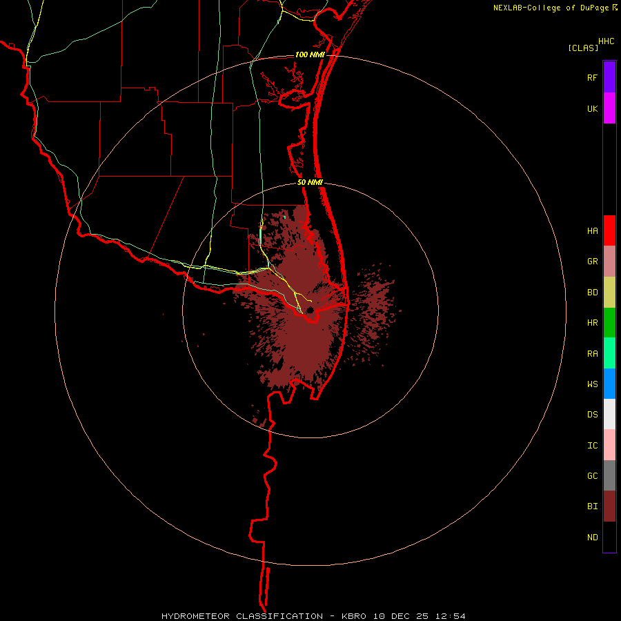The height and width of the screenshot is (621, 621).
Task: Click the 'HHC' product label
Action: coord(606,41)
